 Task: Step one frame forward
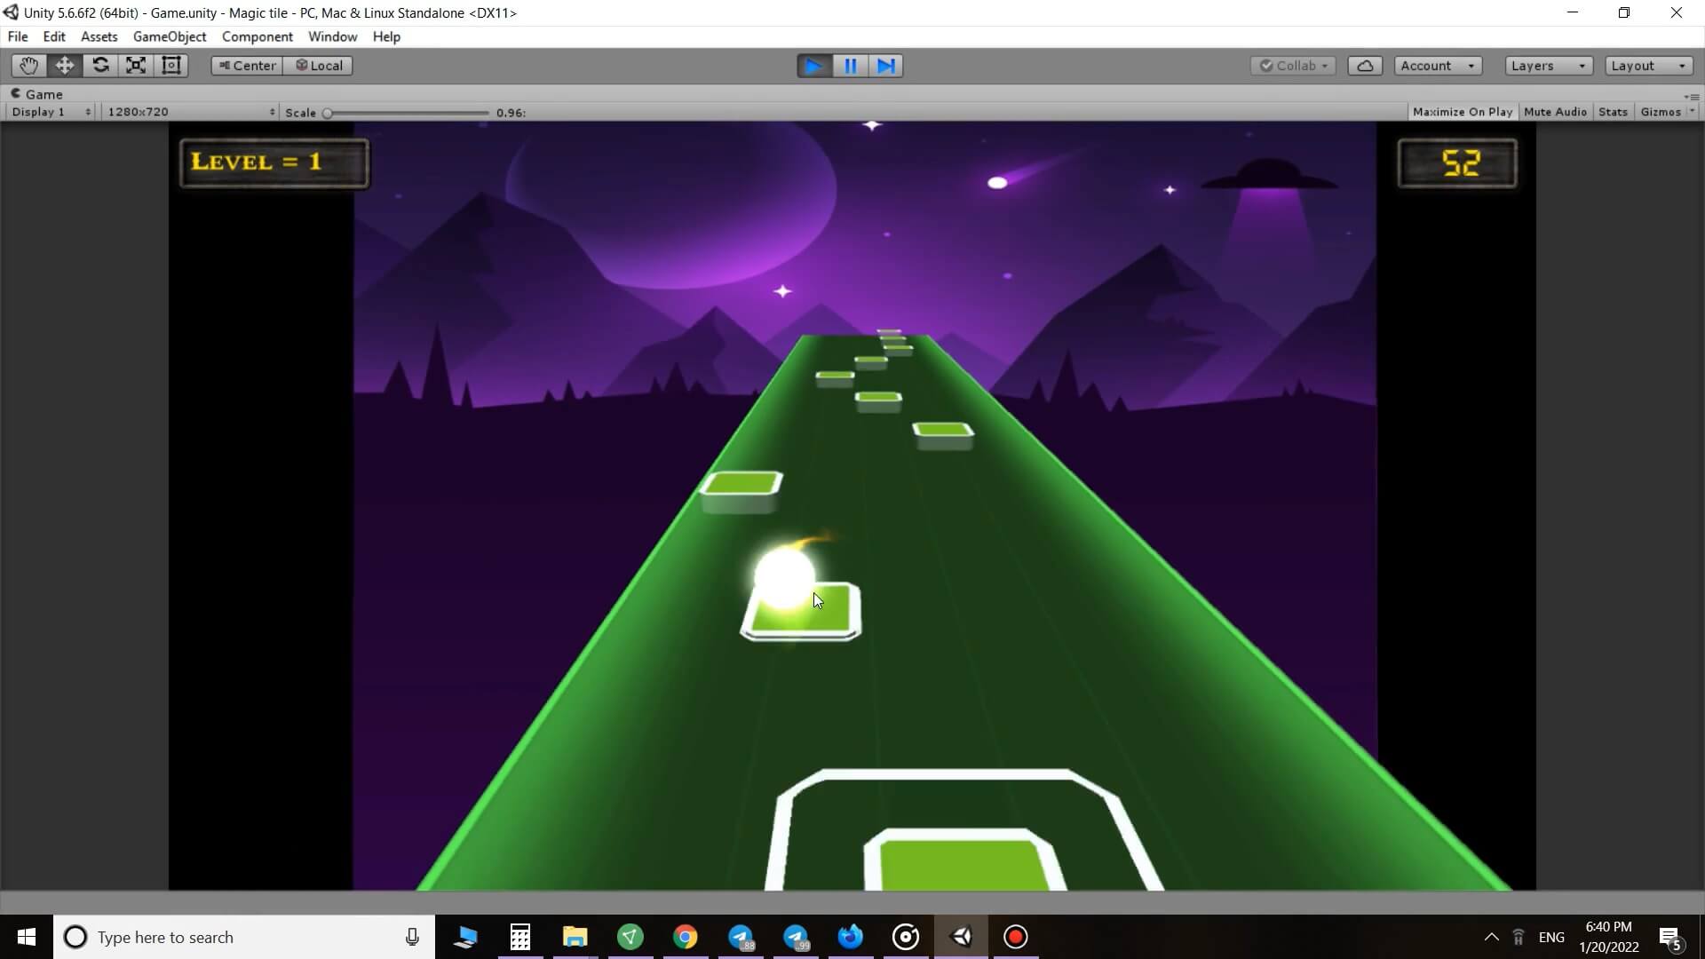[x=885, y=66]
